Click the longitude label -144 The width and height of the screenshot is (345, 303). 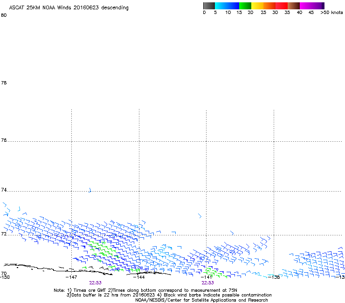(139, 277)
